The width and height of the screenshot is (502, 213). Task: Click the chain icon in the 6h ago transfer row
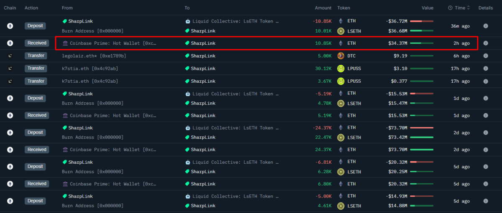click(10, 56)
